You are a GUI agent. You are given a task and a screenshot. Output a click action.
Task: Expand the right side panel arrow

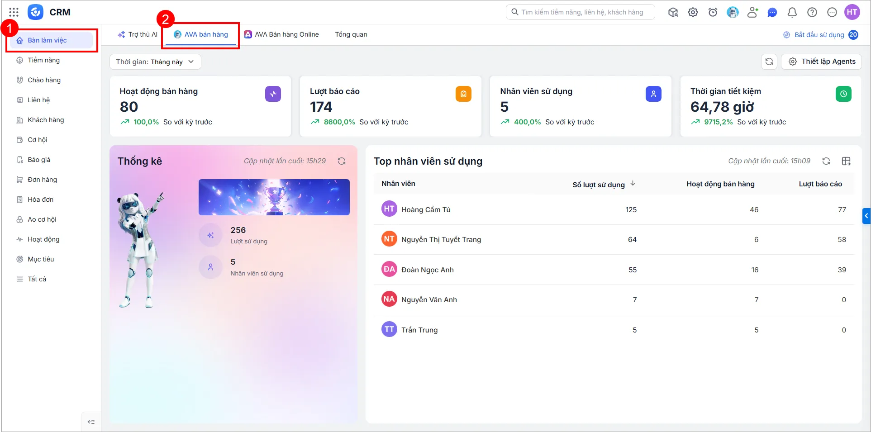[x=866, y=216]
